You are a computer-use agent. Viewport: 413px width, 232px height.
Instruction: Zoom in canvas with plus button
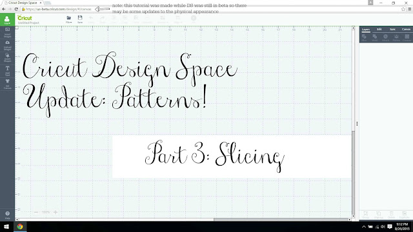[55, 212]
